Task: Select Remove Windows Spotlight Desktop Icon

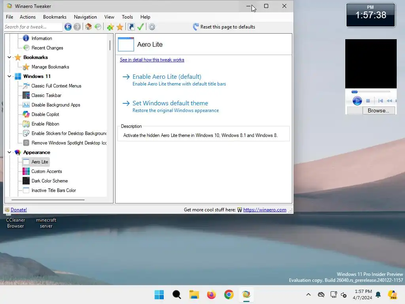Action: 69,143
